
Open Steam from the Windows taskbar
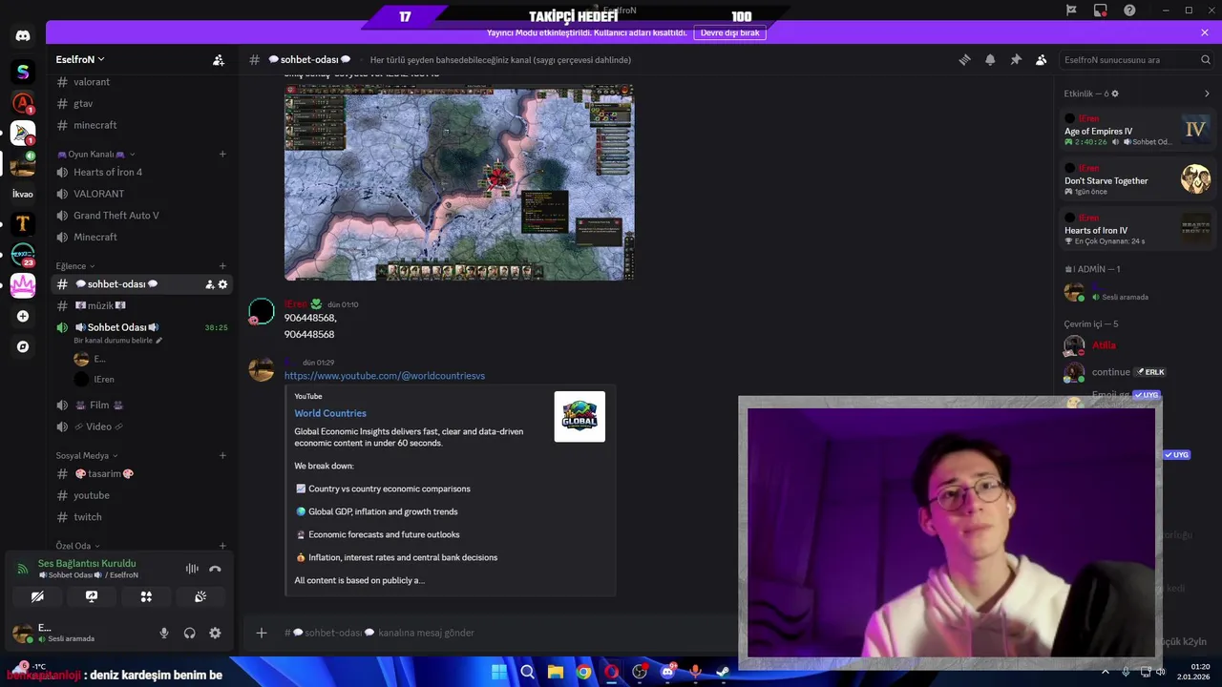click(723, 672)
